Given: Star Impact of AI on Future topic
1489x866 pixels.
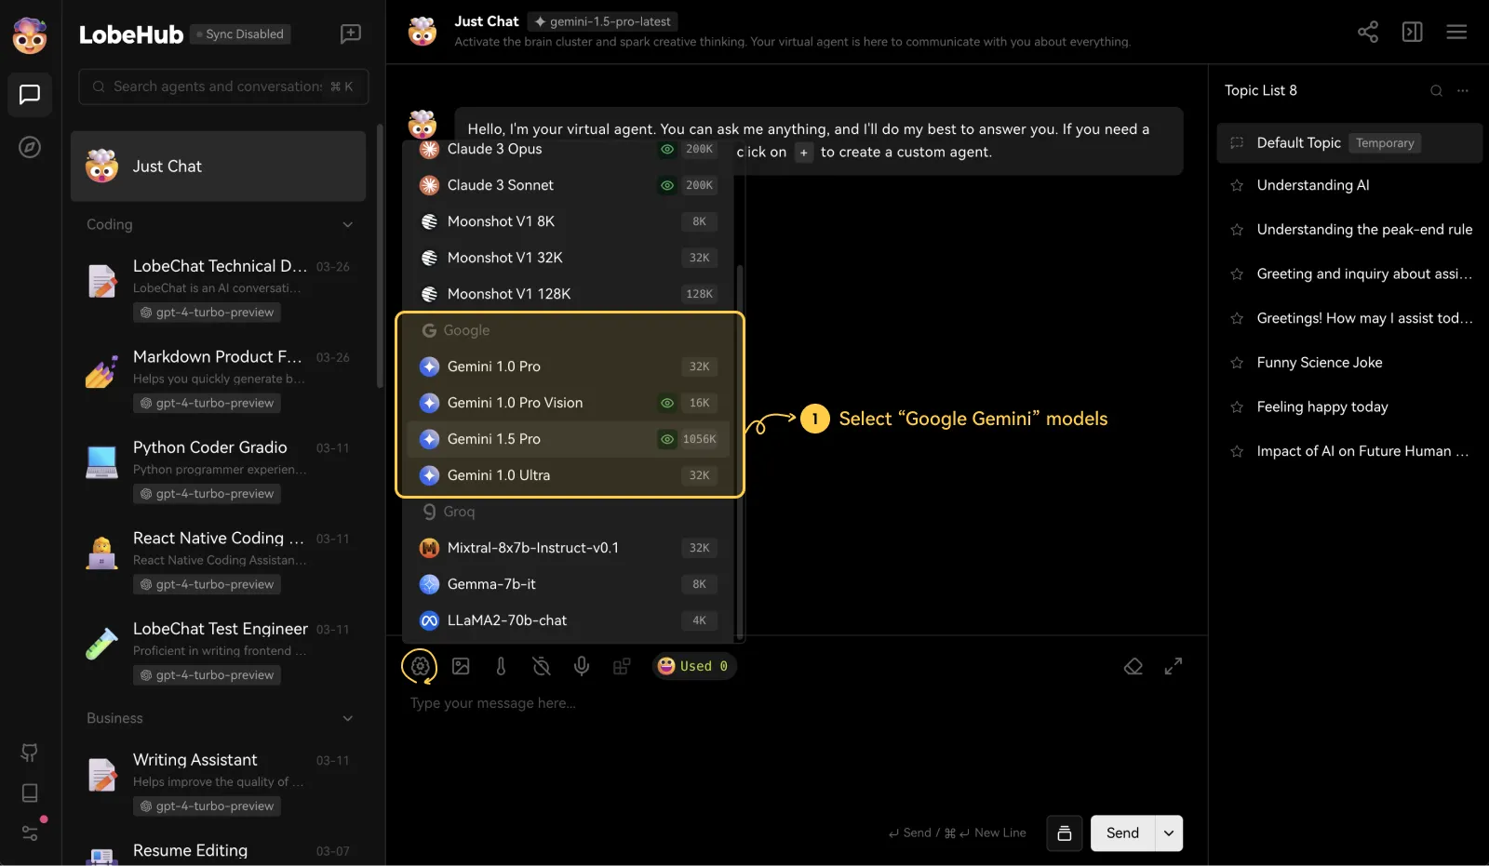Looking at the screenshot, I should (x=1237, y=451).
